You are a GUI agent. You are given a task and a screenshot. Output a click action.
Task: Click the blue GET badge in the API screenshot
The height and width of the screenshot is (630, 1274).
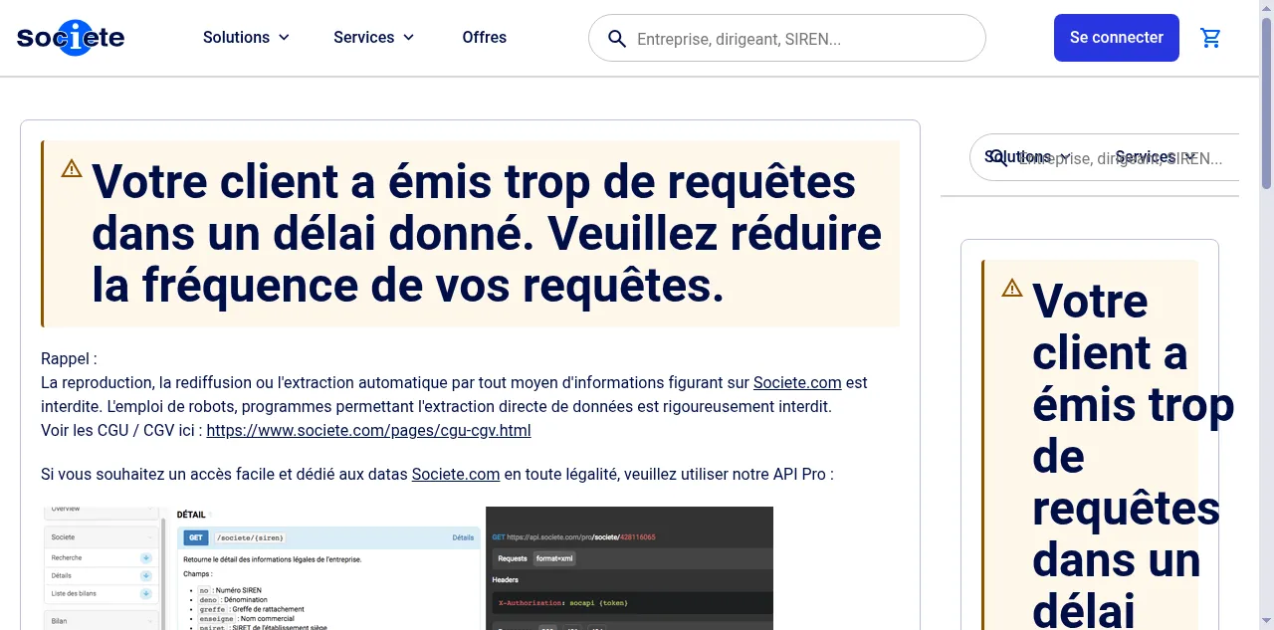196,537
